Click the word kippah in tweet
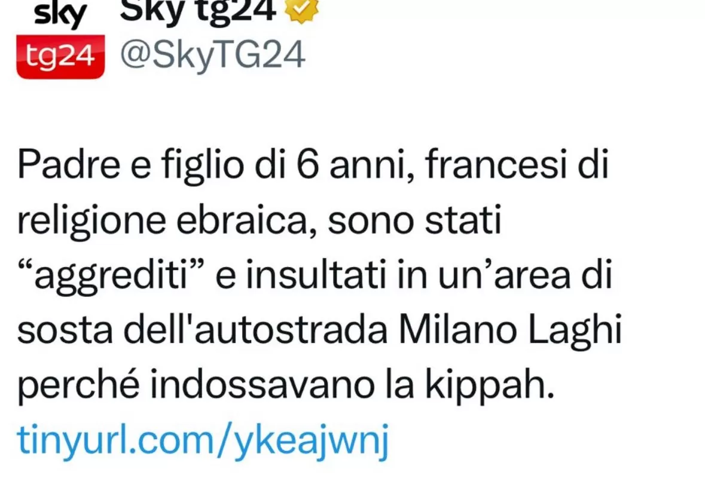Viewport: 705px width, 478px height. 490,386
